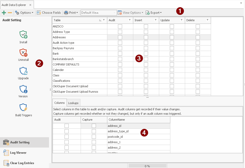Select the address_type_id column name
This screenshot has height=168, width=245.
point(118,131)
